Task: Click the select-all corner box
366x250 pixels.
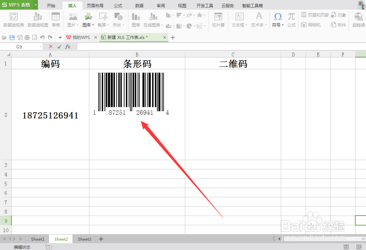Action: click(x=5, y=54)
